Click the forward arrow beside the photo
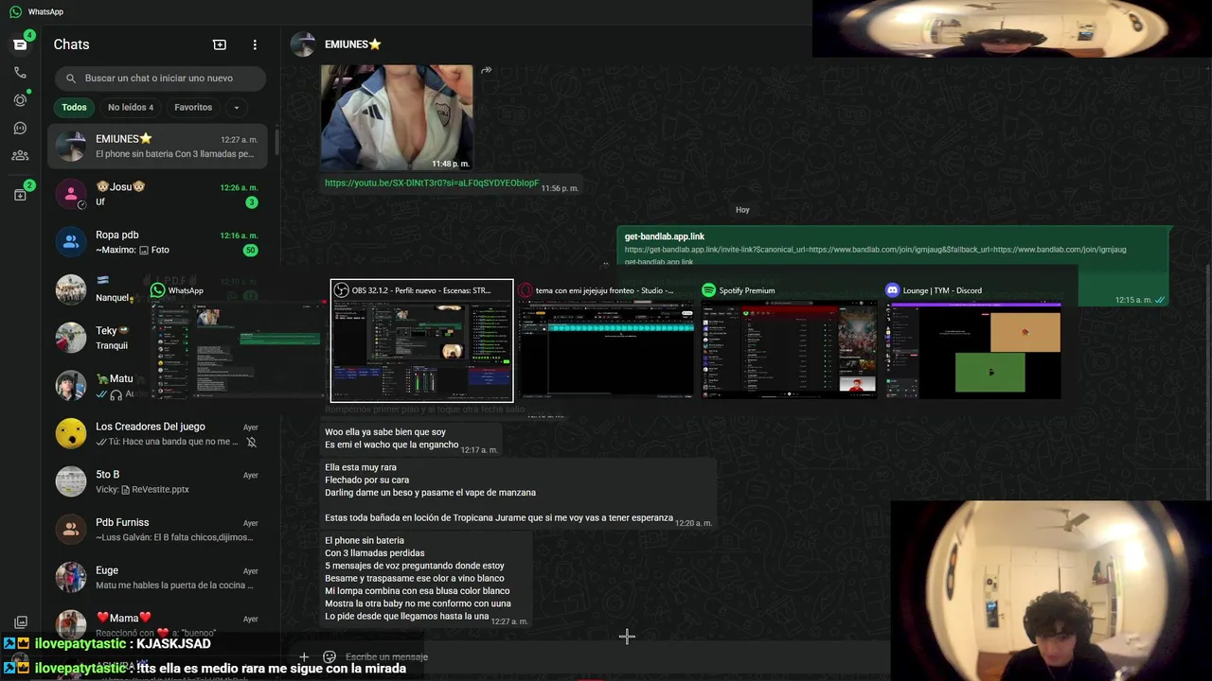Image resolution: width=1212 pixels, height=681 pixels. (x=486, y=70)
